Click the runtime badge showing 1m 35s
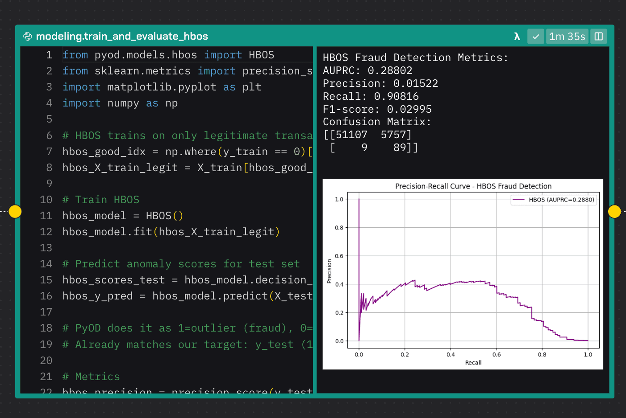Image resolution: width=626 pixels, height=418 pixels. [x=567, y=36]
